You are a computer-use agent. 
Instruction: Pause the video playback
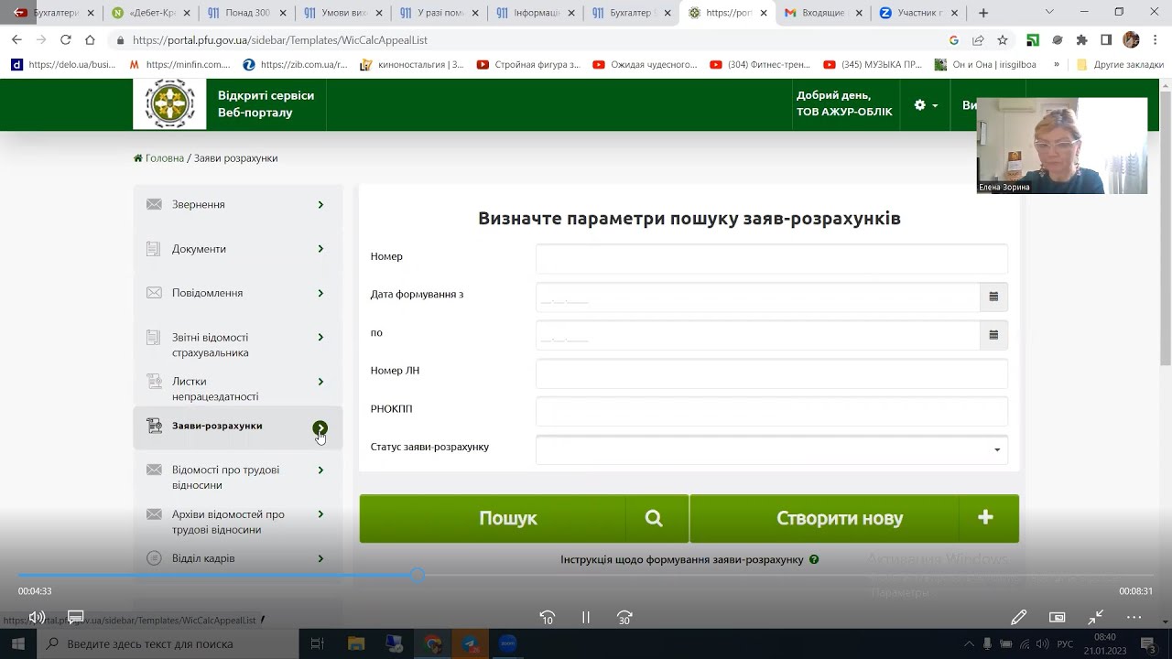pyautogui.click(x=586, y=618)
